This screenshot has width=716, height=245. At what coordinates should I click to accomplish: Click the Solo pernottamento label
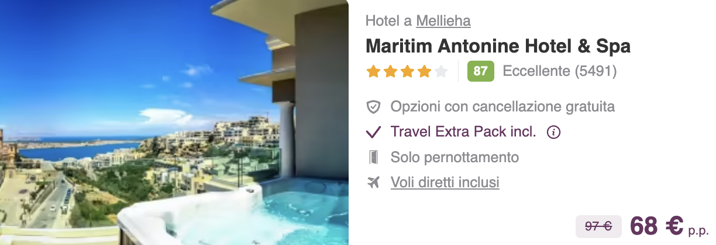(x=455, y=157)
